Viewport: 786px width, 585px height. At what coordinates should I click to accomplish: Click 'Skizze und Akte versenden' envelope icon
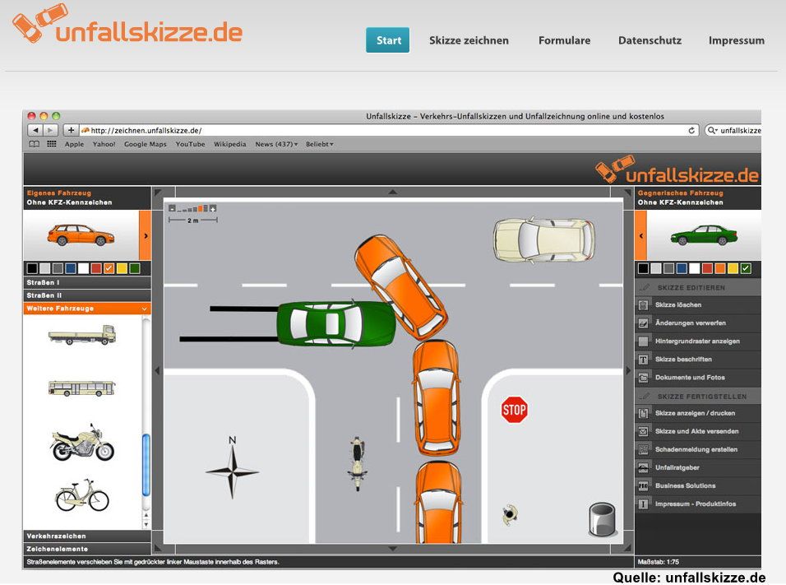pos(644,431)
